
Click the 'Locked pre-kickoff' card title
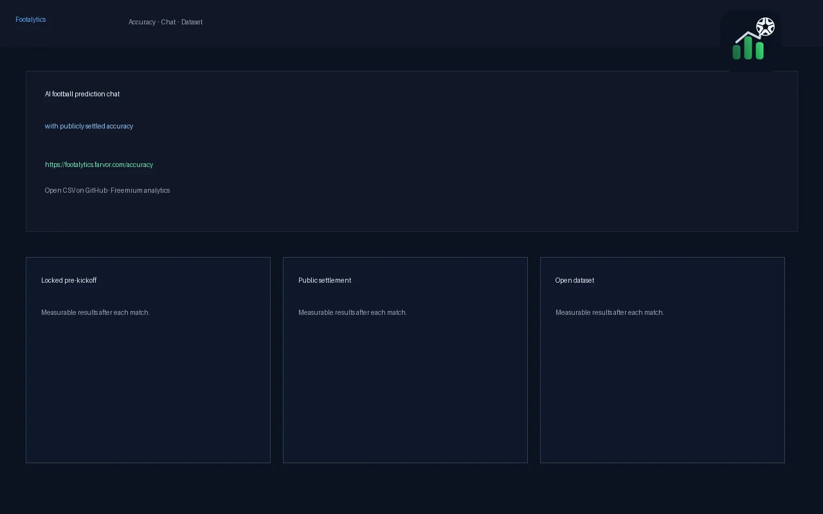69,281
